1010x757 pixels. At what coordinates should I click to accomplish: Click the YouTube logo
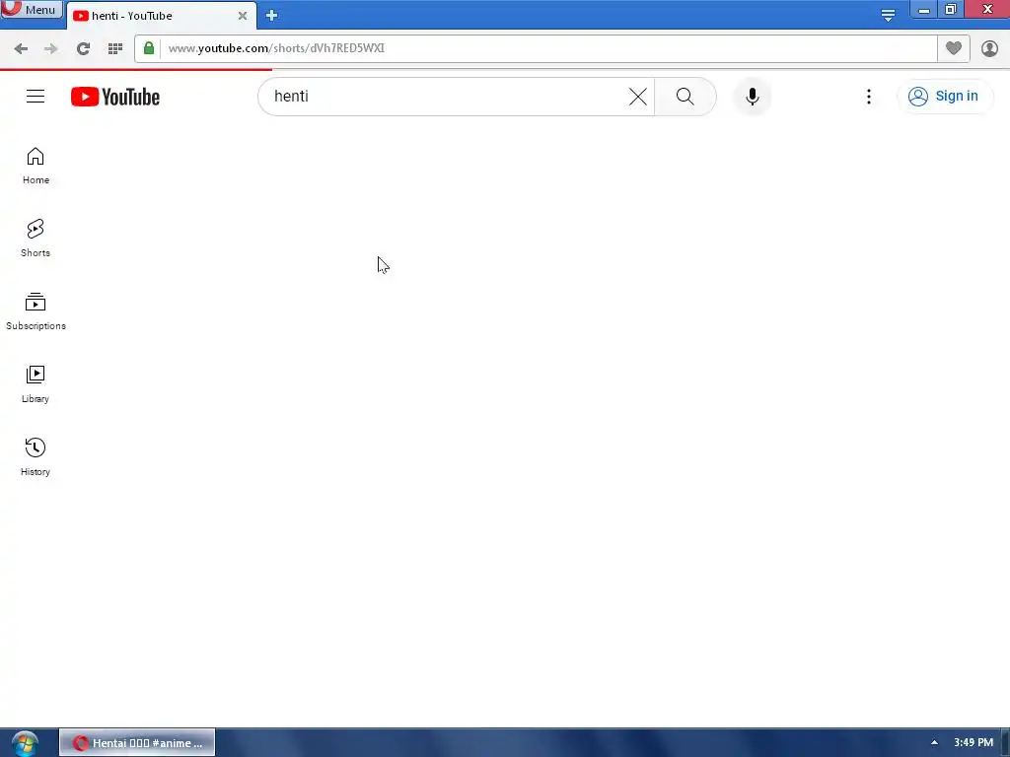coord(115,97)
